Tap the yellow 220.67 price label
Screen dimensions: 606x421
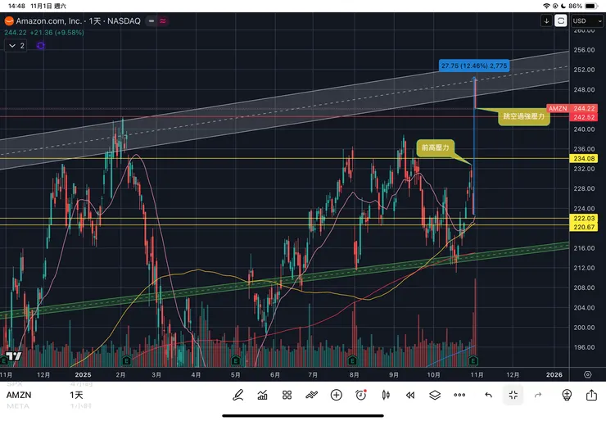584,227
